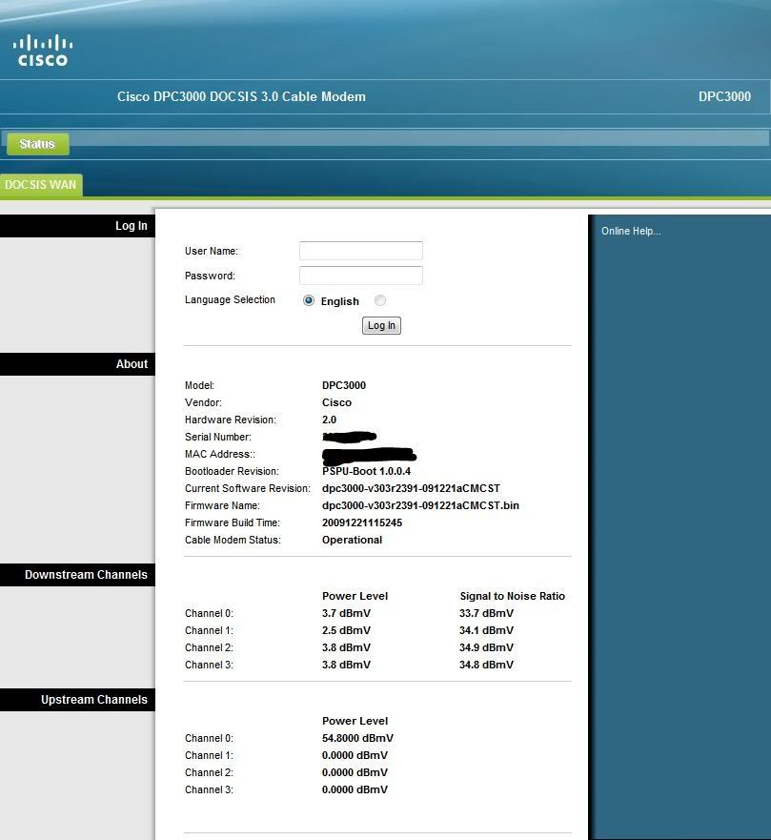Click upstream Channel 2 power 0.0000 dBmV

pos(355,772)
